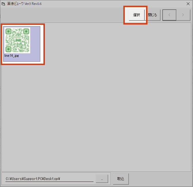193x187 pixels.
Task: Click the 取込 (Import) button
Action: coord(121,179)
